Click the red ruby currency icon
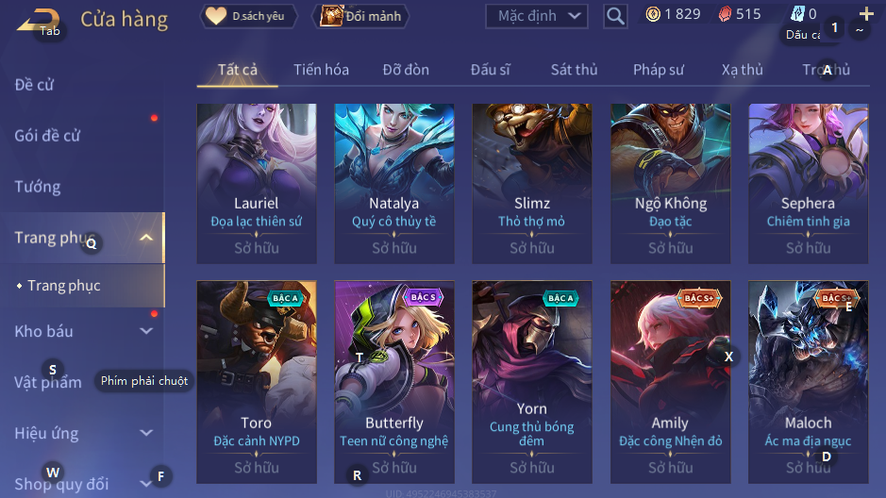Viewport: 886px width, 498px height. tap(725, 14)
